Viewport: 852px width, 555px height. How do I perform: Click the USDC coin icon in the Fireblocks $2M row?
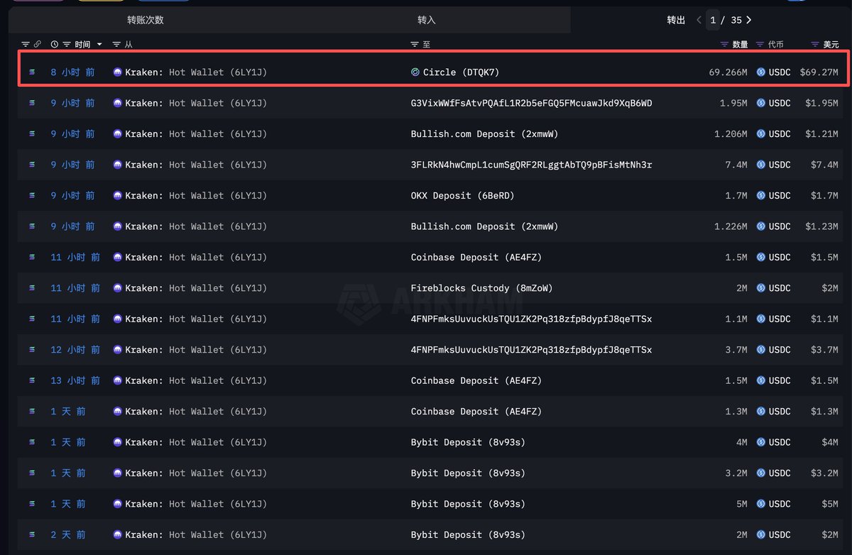(x=761, y=288)
